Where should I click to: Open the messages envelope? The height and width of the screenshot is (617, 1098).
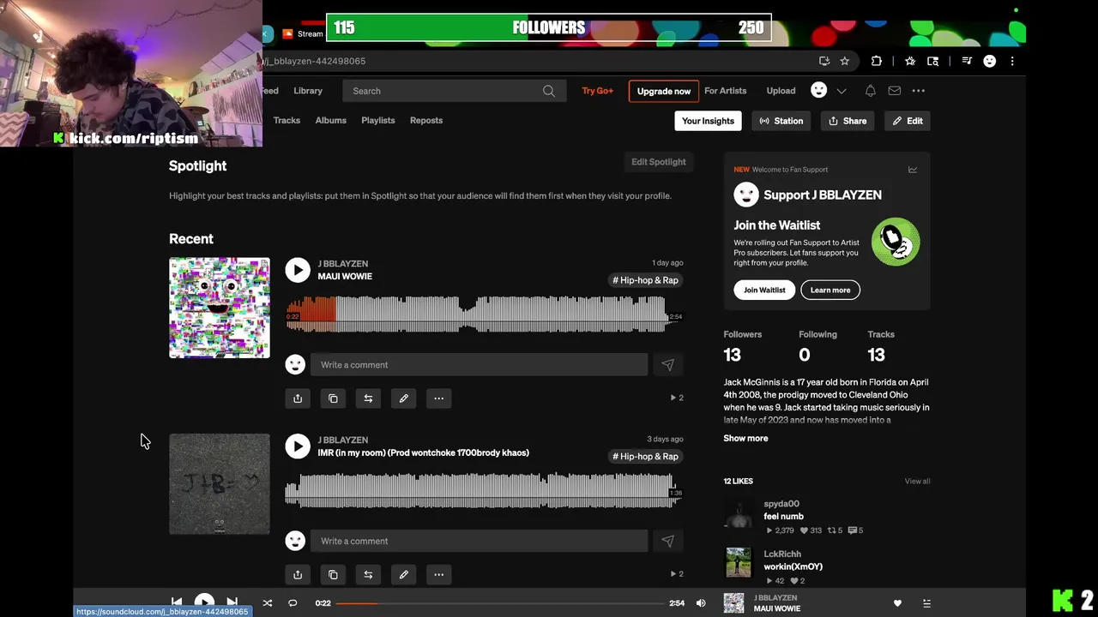point(894,91)
